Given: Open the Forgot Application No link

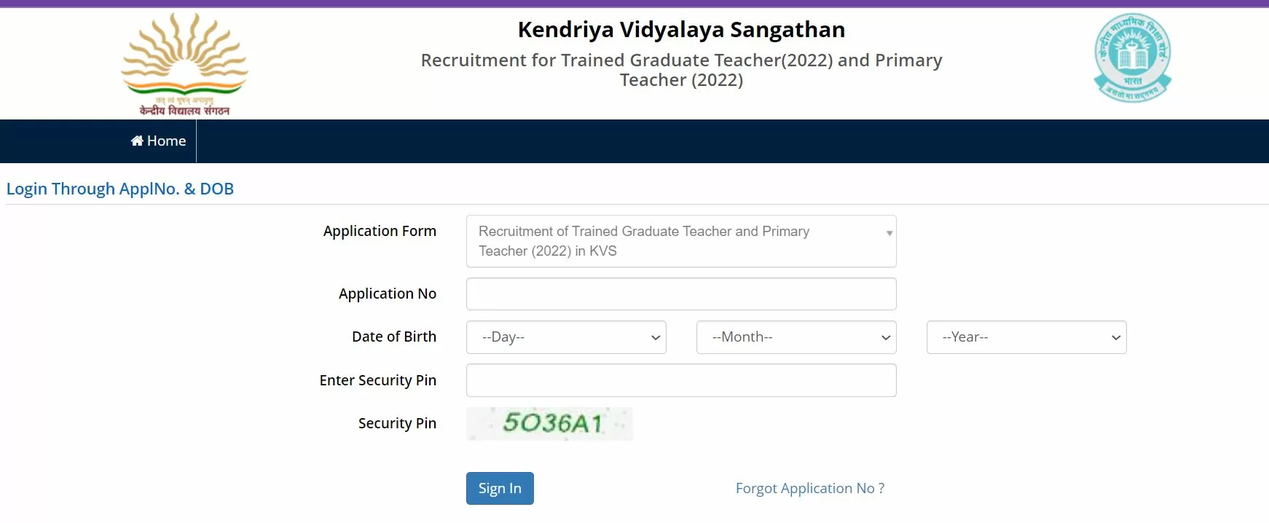Looking at the screenshot, I should coord(809,488).
